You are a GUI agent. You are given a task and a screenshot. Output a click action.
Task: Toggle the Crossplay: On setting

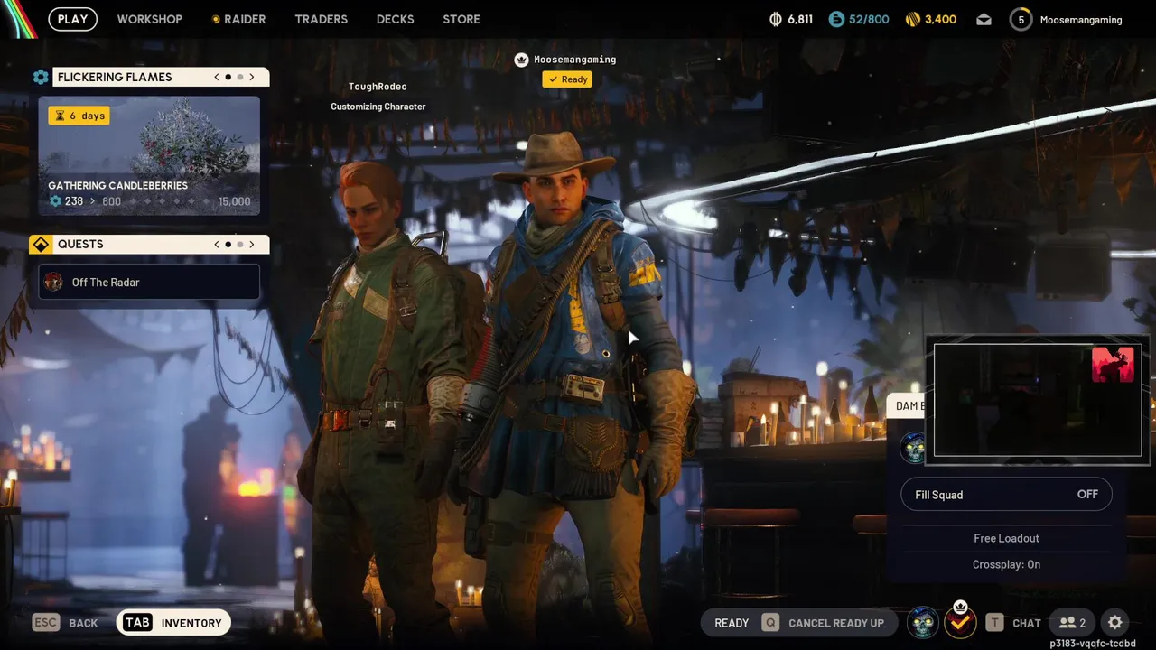point(1006,564)
